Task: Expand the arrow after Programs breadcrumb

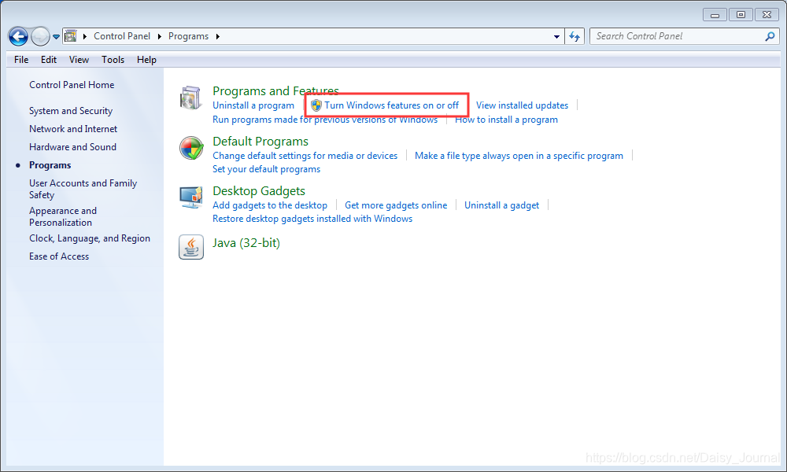Action: [218, 36]
